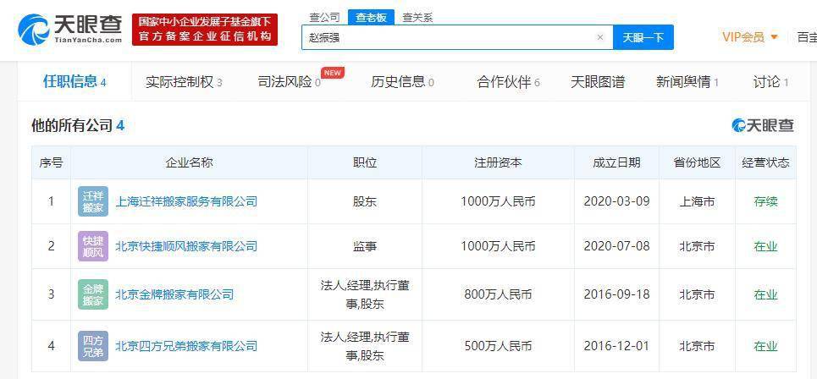Click the 省份地区 column header
The width and height of the screenshot is (817, 379).
(x=697, y=163)
